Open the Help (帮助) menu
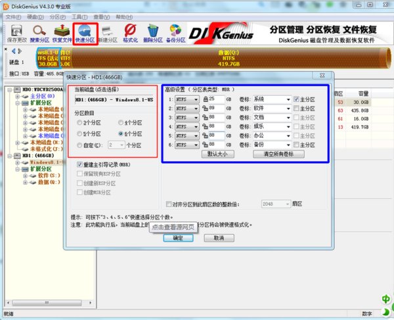 [x=124, y=17]
